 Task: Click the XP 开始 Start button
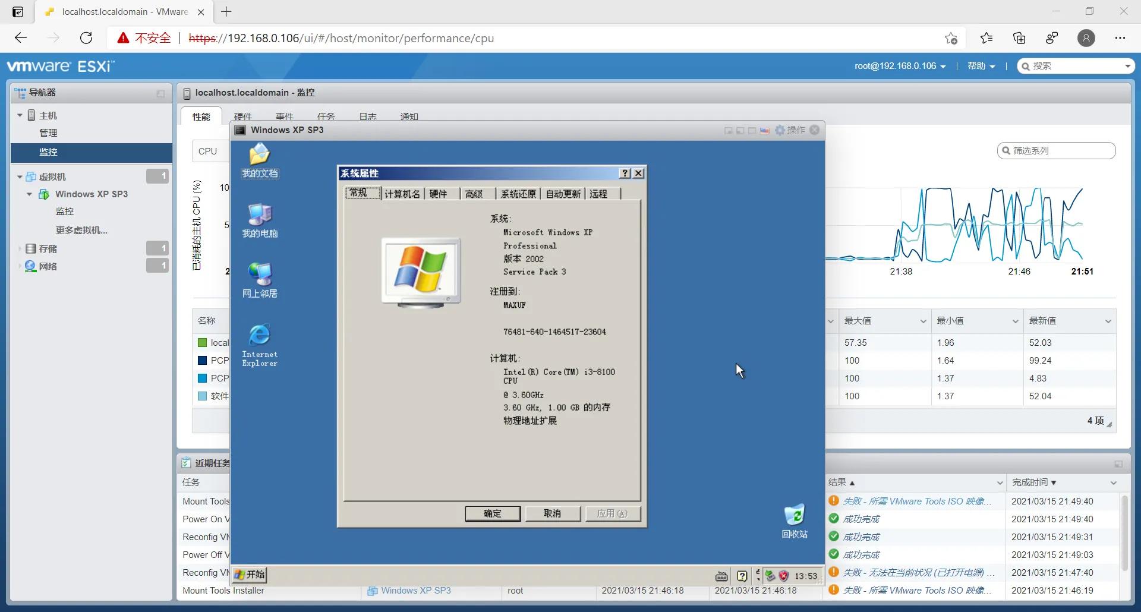coord(249,574)
